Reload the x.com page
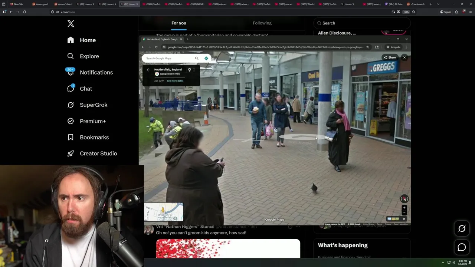The height and width of the screenshot is (267, 475). coord(24,12)
